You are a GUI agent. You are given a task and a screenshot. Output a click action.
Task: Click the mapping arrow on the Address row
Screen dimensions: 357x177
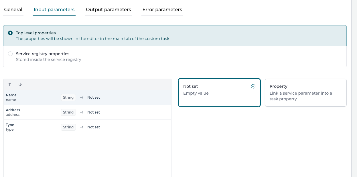pos(81,112)
